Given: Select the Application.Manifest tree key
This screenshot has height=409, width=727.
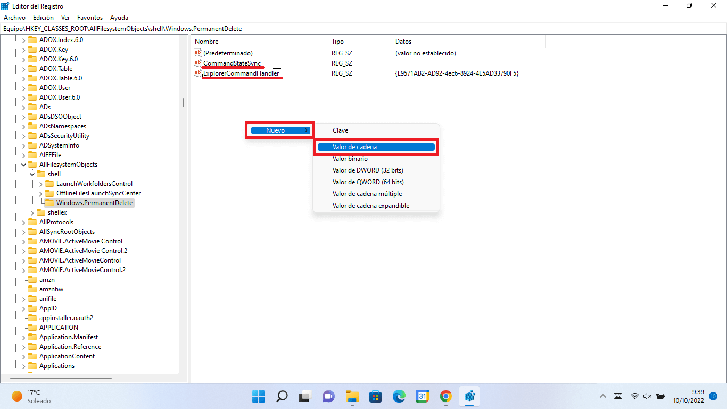Looking at the screenshot, I should point(69,337).
